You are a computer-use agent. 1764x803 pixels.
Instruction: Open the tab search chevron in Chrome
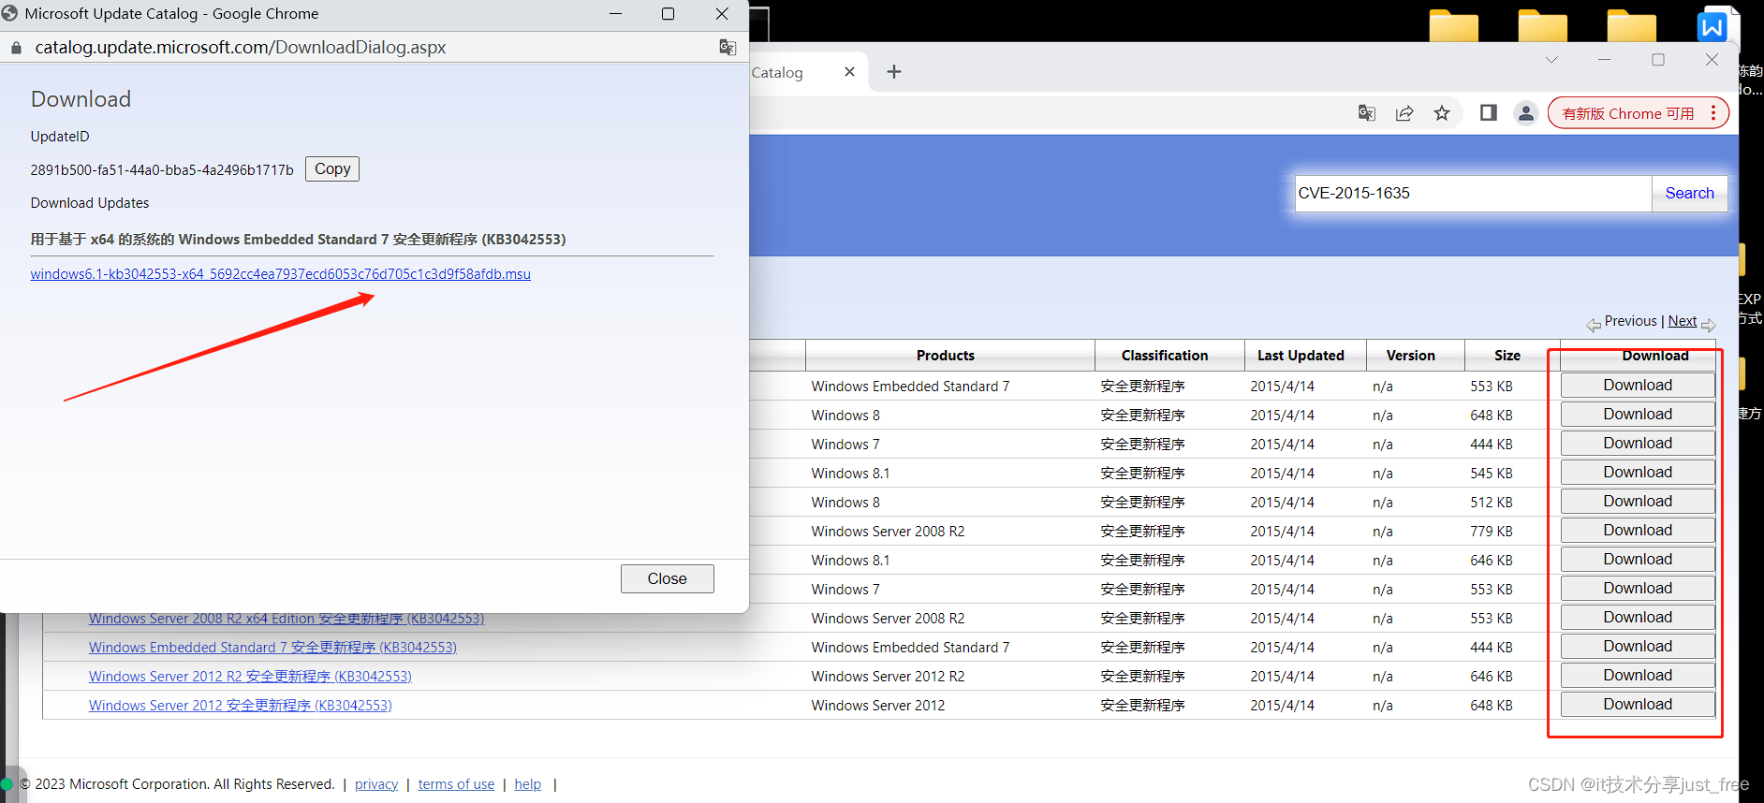pyautogui.click(x=1551, y=60)
